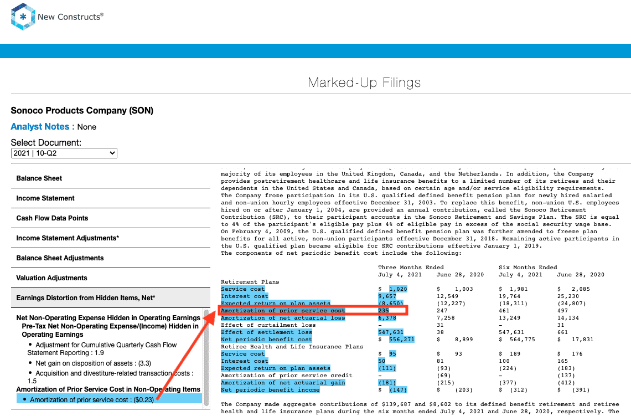Click the value 235 in the filing table
The height and width of the screenshot is (416, 631).
(x=384, y=311)
